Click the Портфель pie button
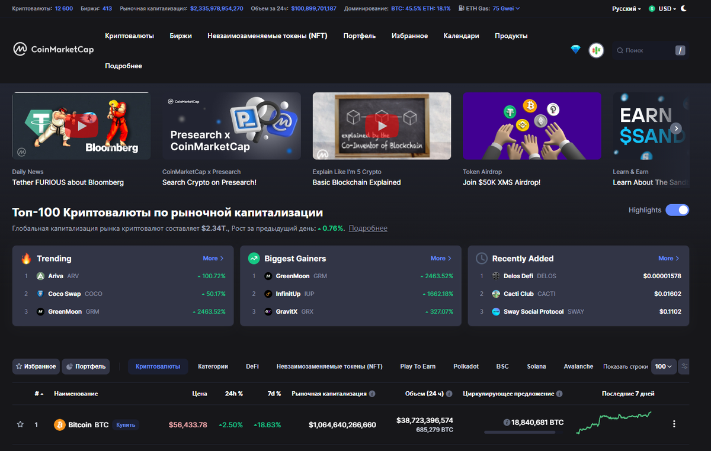The height and width of the screenshot is (451, 711). point(86,366)
